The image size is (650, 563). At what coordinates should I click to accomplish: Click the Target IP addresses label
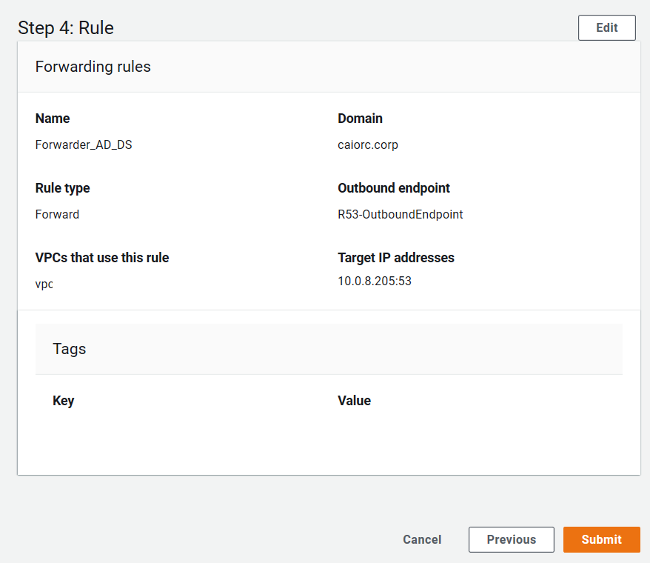pyautogui.click(x=396, y=258)
